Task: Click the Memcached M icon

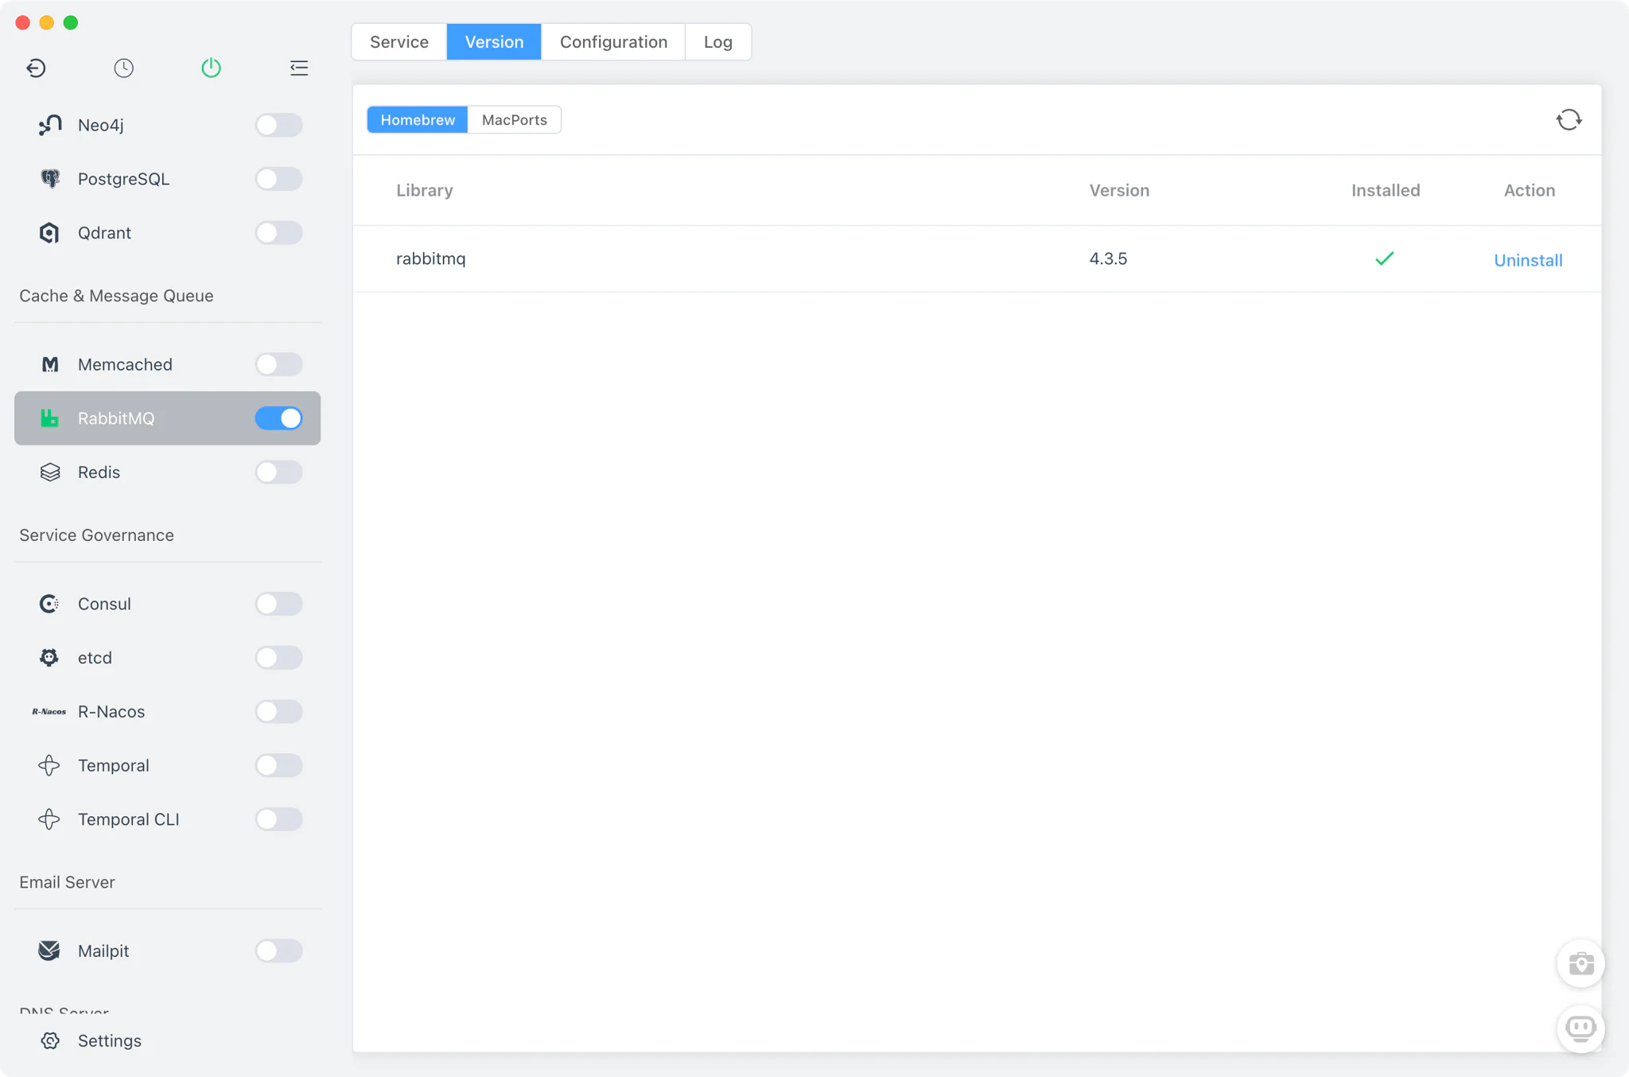Action: (49, 364)
